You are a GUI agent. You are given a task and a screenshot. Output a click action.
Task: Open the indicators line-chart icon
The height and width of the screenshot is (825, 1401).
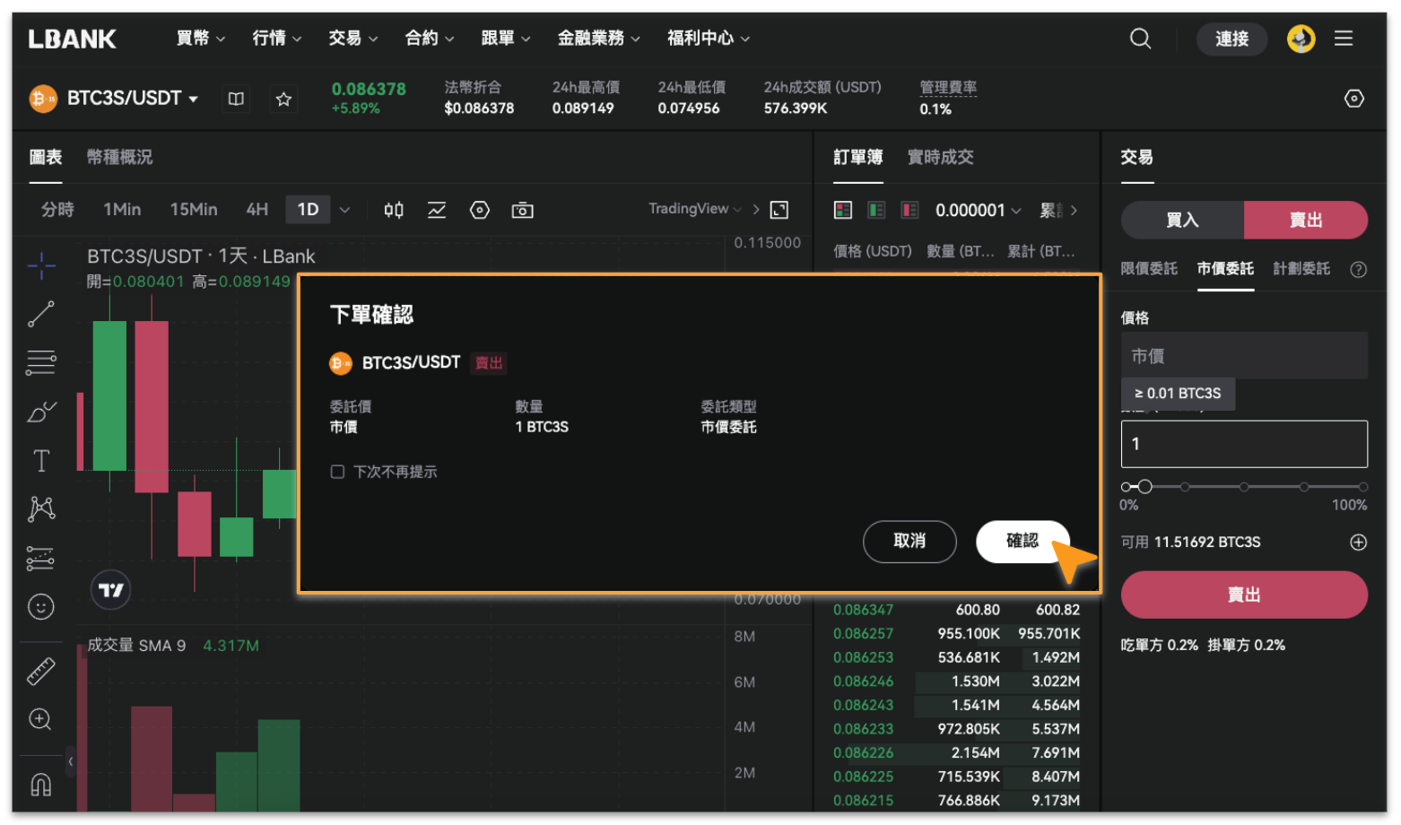(x=437, y=210)
